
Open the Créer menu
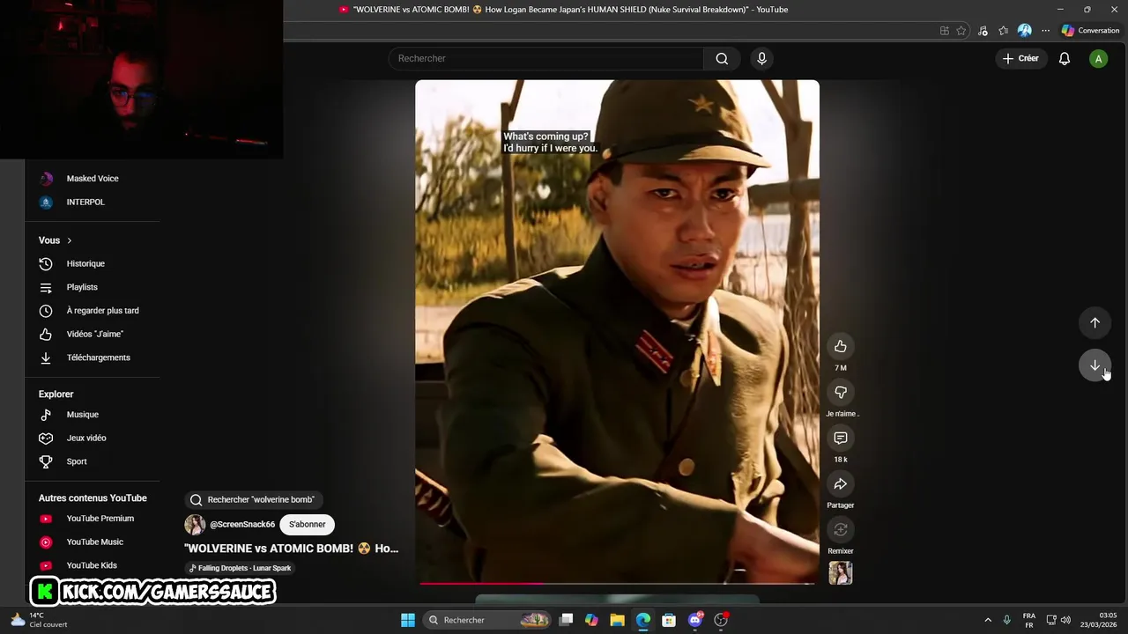1020,58
